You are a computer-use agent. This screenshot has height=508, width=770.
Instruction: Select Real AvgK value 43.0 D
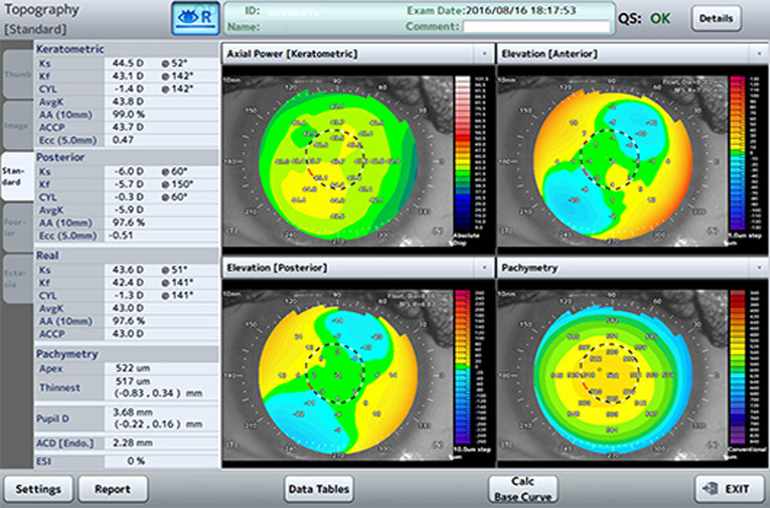pos(128,308)
